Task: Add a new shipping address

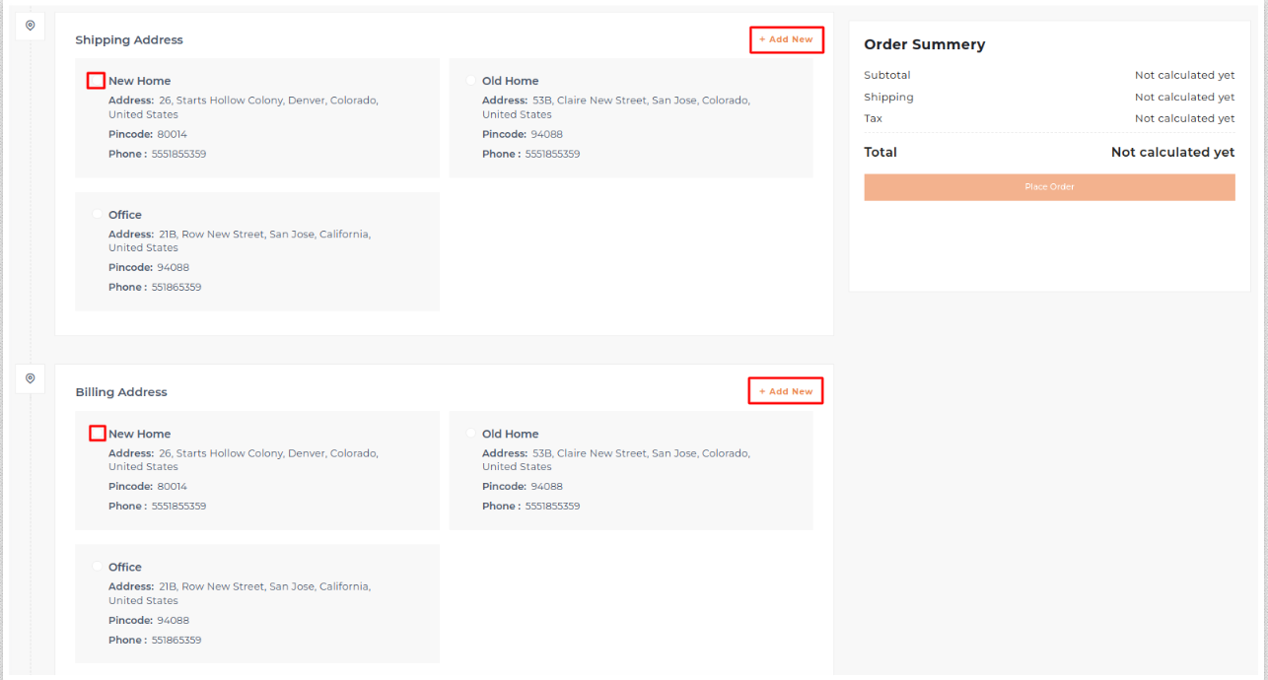Action: [x=786, y=39]
